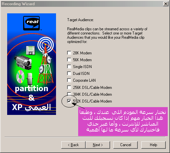Click the camcorder icon
The width and height of the screenshot is (170, 153).
[x=23, y=63]
